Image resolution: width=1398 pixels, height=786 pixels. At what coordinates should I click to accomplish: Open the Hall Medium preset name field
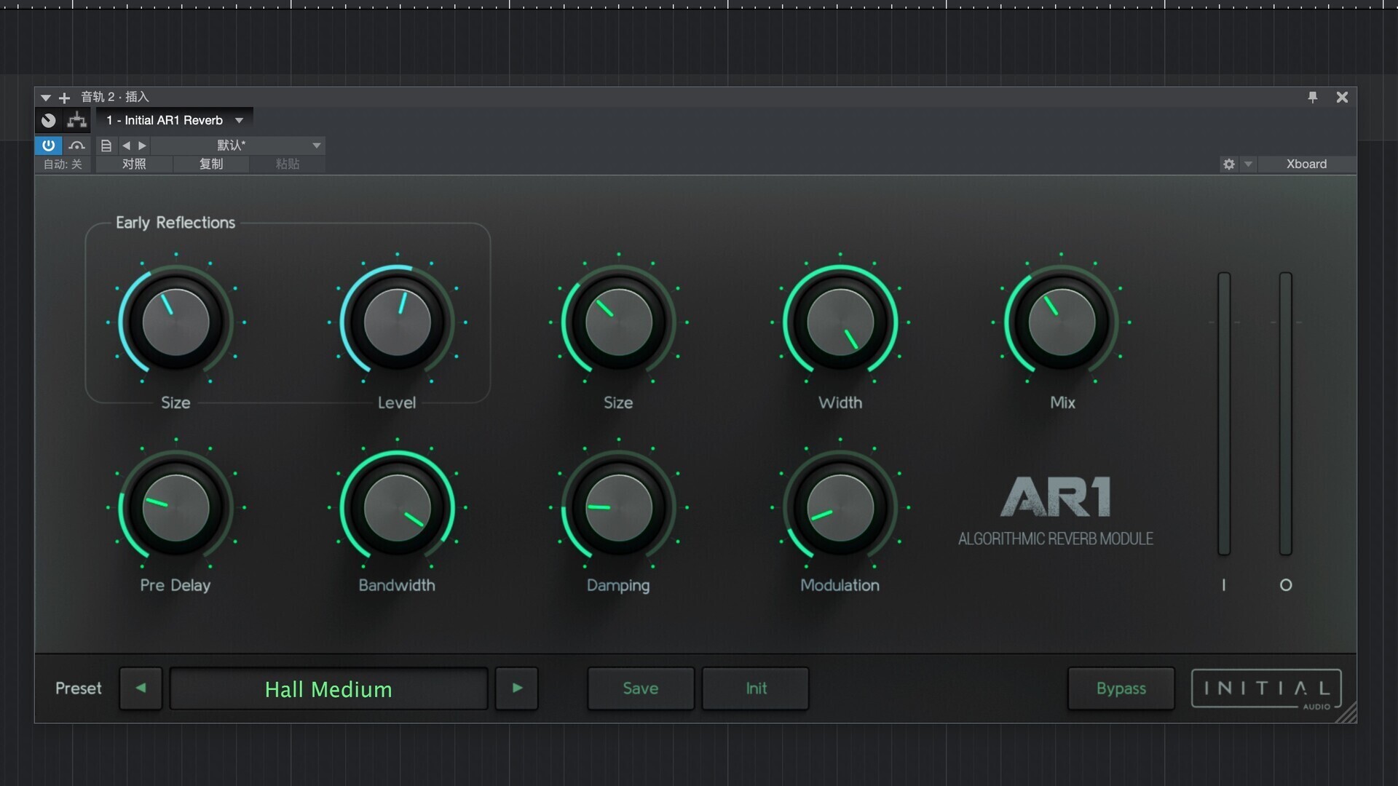(328, 688)
